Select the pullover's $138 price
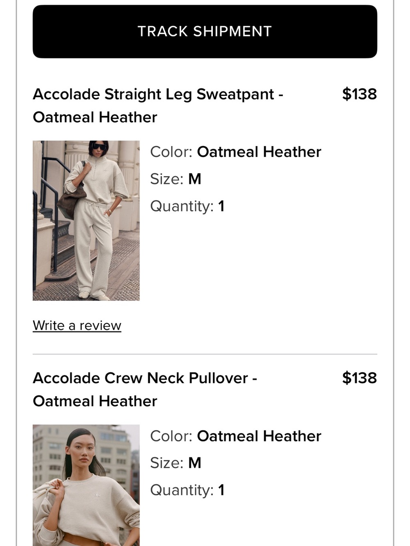Image resolution: width=410 pixels, height=546 pixels. (x=360, y=378)
